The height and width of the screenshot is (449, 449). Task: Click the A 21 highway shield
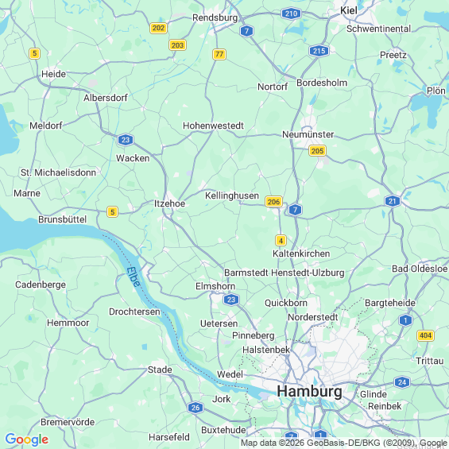pos(393,201)
